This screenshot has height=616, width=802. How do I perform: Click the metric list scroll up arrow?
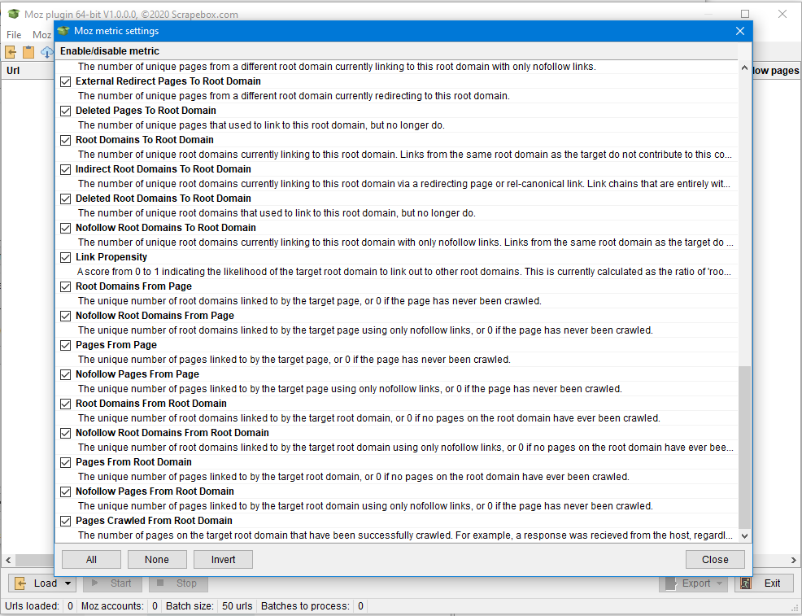745,68
